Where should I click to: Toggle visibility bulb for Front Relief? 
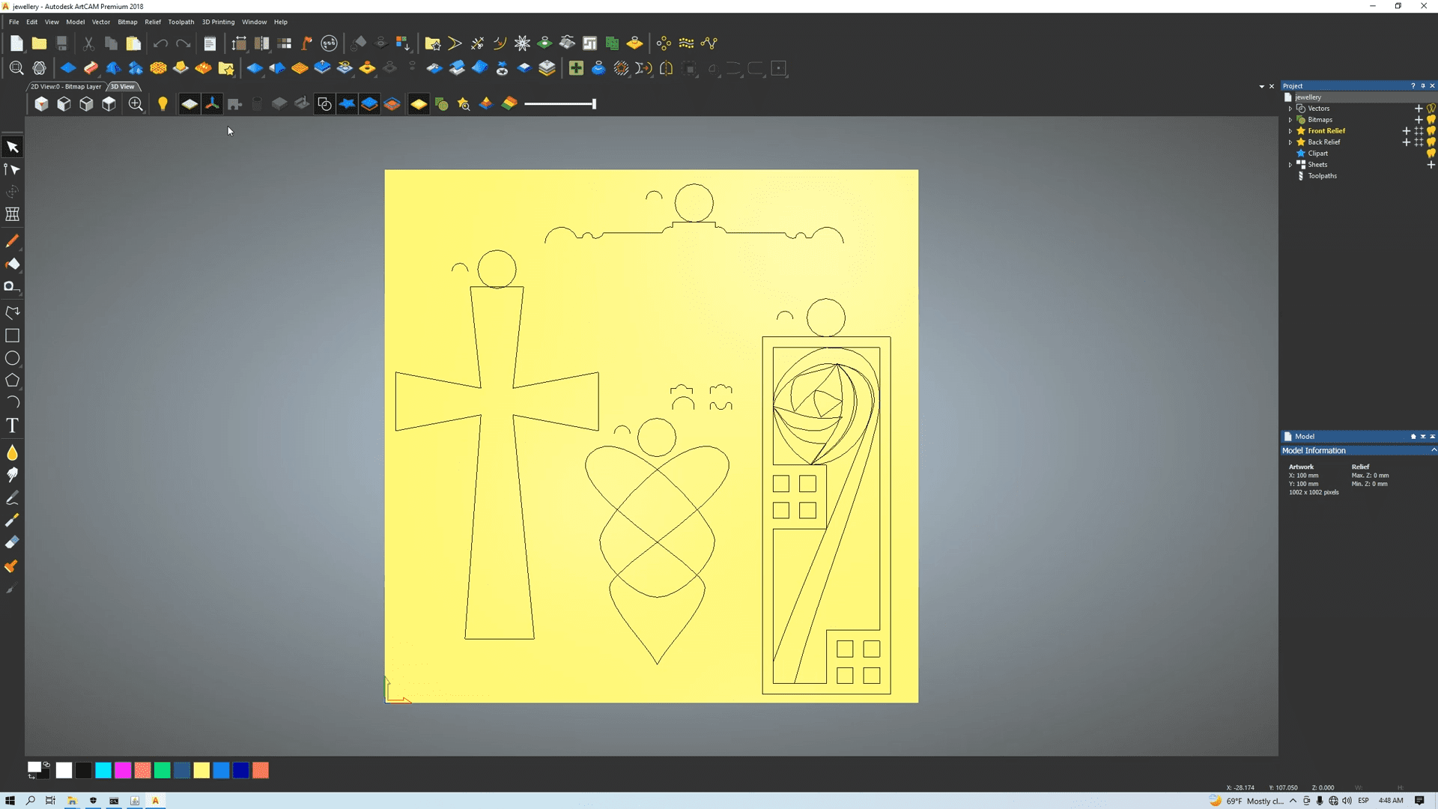1431,131
